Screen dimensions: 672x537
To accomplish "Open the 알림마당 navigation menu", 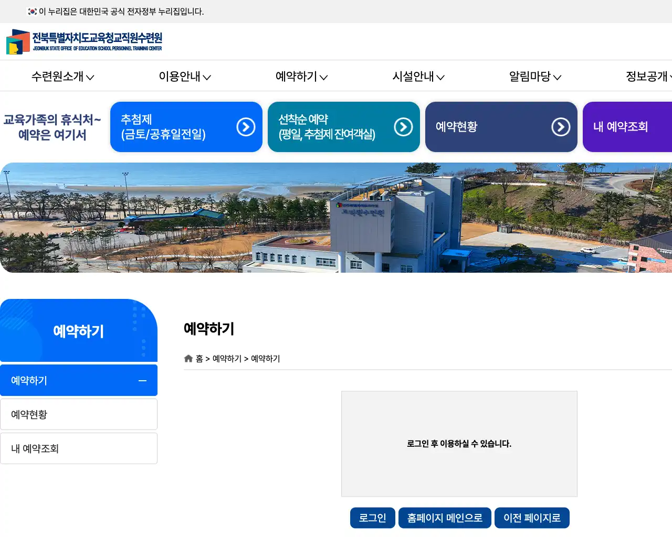I will pyautogui.click(x=535, y=77).
